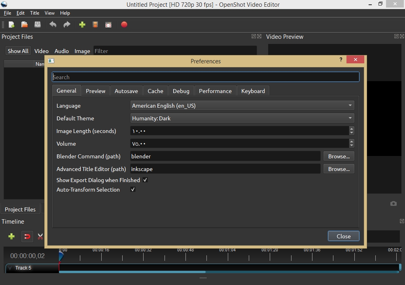Toggle timeline snapping with the magnet icon
The height and width of the screenshot is (285, 405).
tap(26, 236)
